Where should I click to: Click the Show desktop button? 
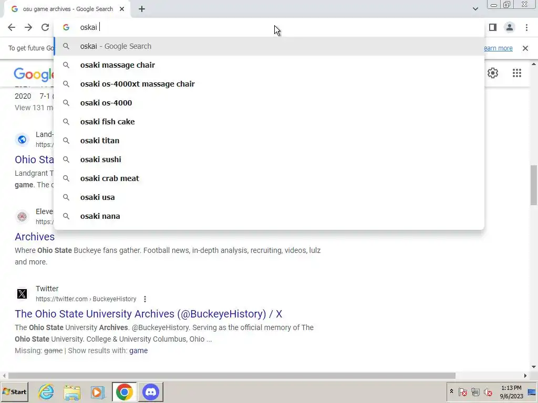point(532,391)
